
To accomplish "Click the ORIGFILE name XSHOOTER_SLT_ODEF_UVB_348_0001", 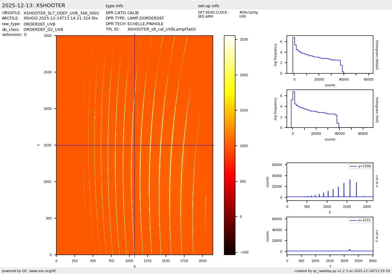I will tap(61, 13).
